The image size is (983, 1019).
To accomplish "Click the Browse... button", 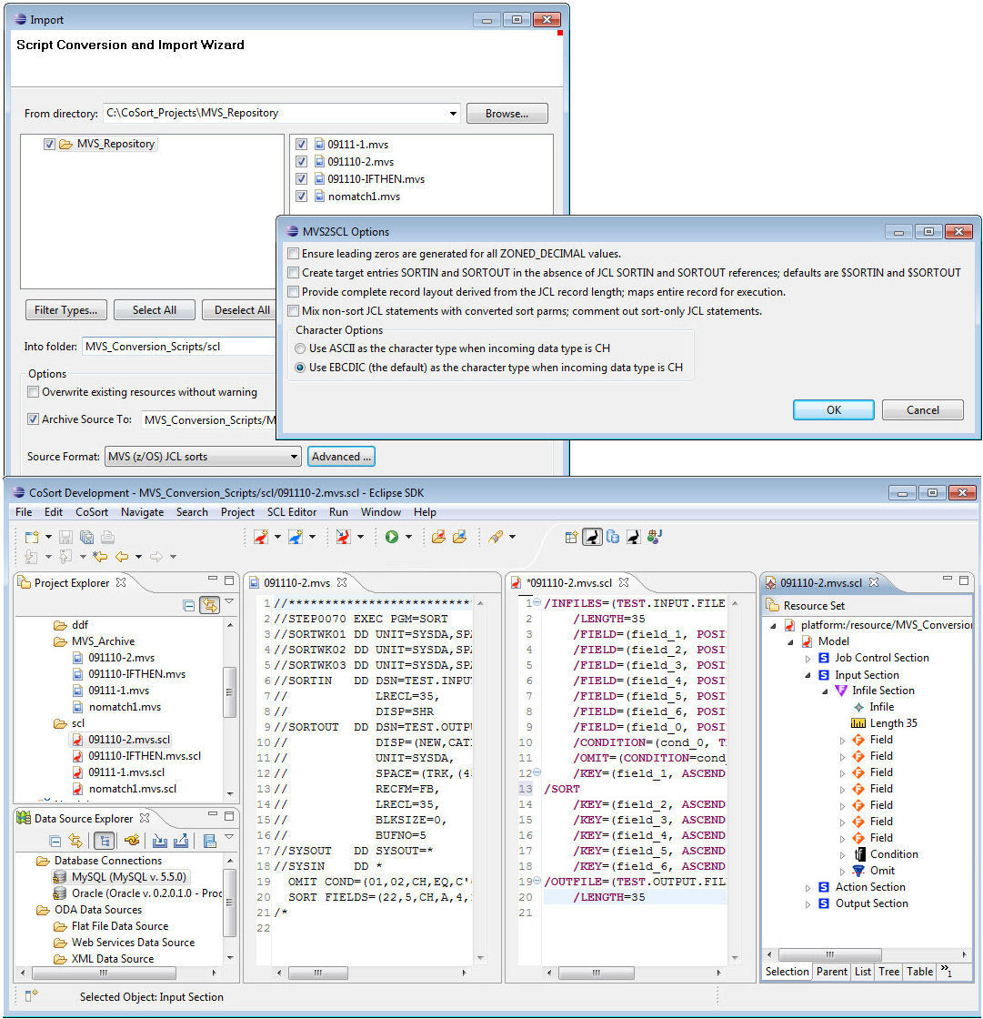I will [507, 113].
